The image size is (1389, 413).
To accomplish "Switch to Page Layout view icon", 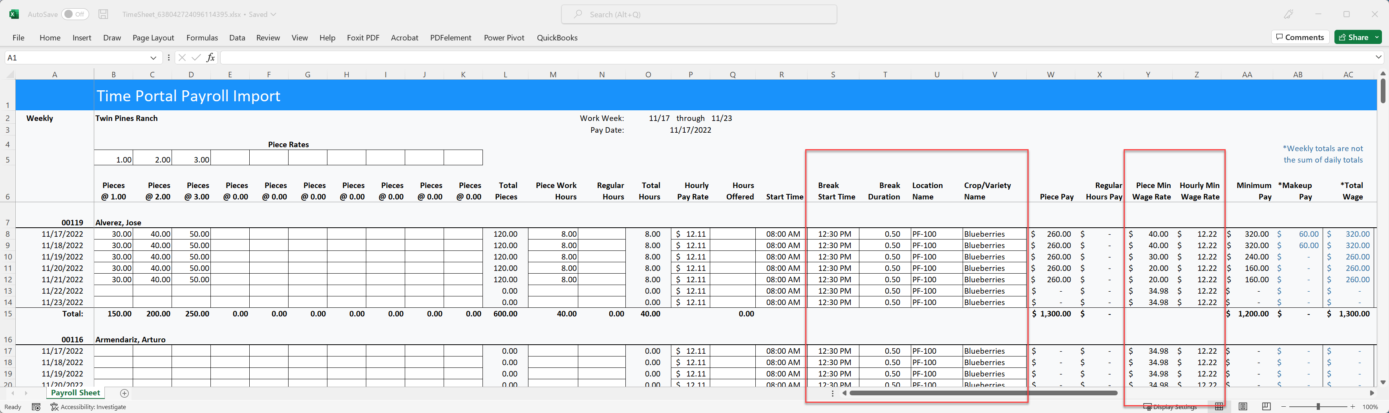I will [x=1243, y=407].
